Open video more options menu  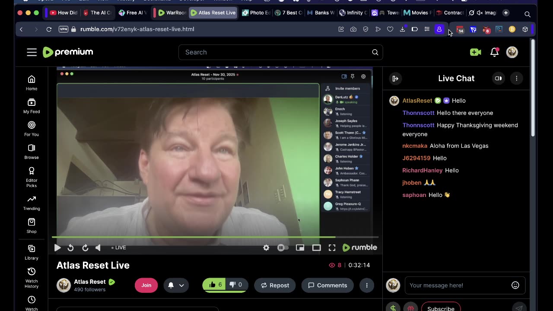(367, 285)
